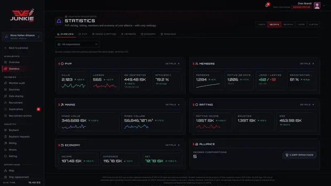This screenshot has width=331, height=186.
Task: Select the 90 Days time range
Action: pyautogui.click(x=288, y=24)
